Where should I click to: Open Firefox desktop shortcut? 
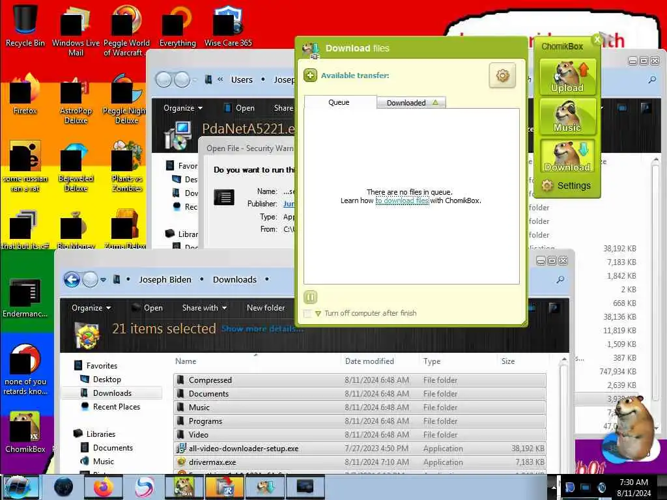(25, 94)
